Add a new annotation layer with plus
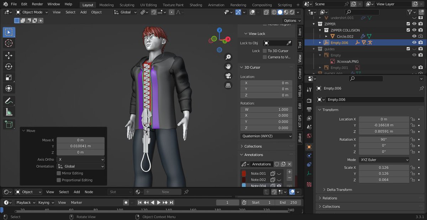427x220 pixels. pos(289,172)
